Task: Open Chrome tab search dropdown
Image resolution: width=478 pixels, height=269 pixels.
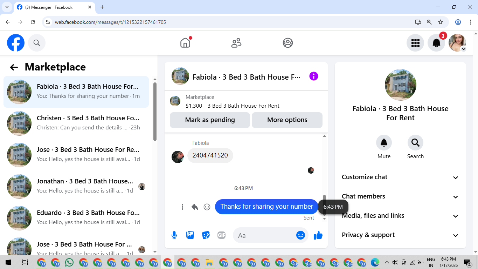Action: coord(7,7)
